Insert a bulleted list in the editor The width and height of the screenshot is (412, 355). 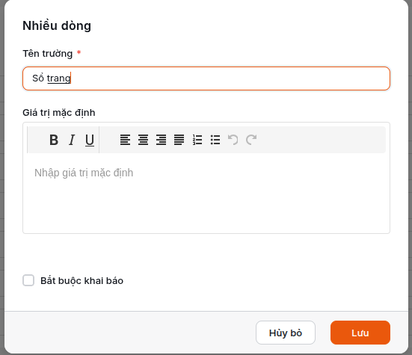click(x=215, y=140)
